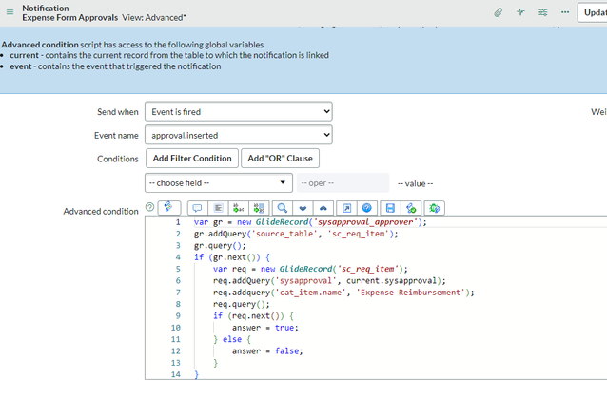
Task: Click the Replace toolbar icon
Action: click(x=239, y=208)
